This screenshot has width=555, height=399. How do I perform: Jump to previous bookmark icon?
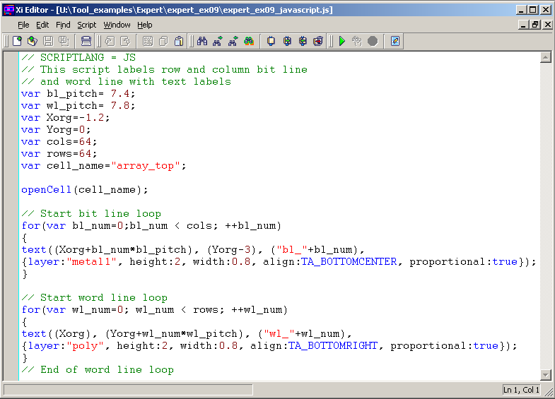303,41
